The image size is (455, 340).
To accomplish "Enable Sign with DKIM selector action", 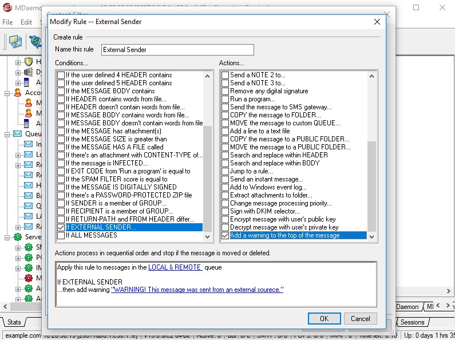I will (225, 211).
